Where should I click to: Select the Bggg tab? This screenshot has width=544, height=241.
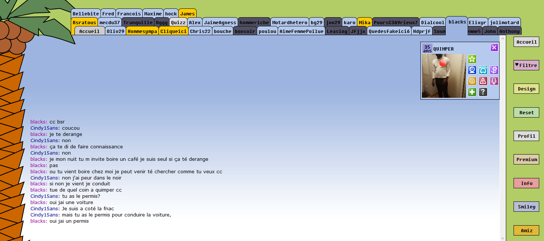(162, 22)
